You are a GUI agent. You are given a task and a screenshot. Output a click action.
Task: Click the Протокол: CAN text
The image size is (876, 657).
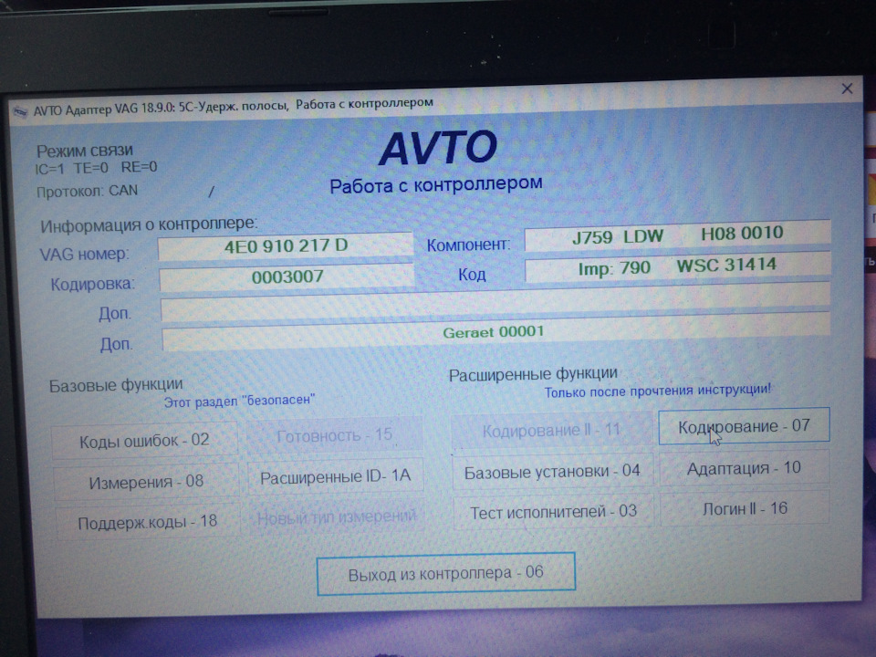pyautogui.click(x=88, y=192)
